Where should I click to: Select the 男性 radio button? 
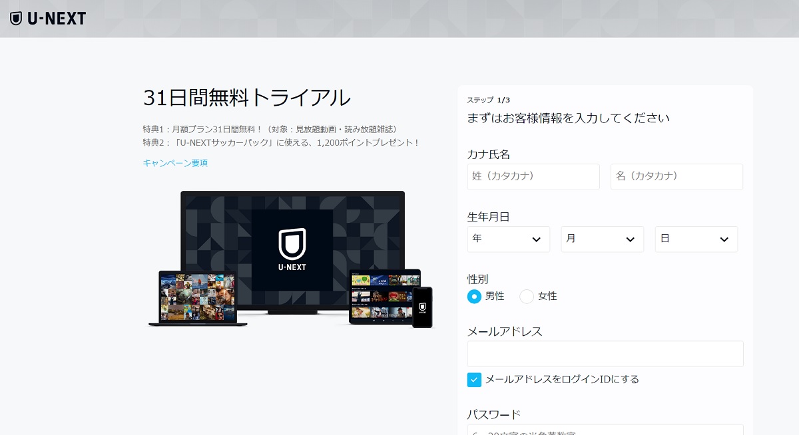(474, 297)
